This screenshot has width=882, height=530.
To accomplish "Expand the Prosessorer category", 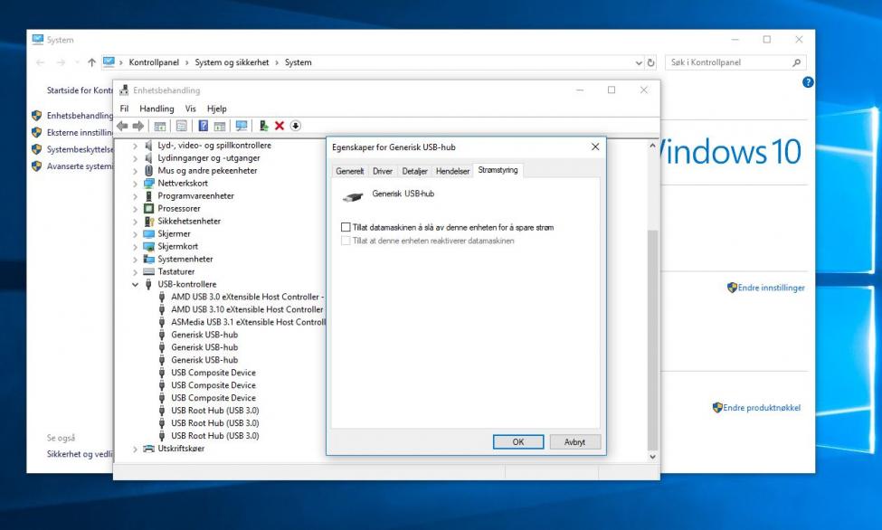I will pos(135,209).
